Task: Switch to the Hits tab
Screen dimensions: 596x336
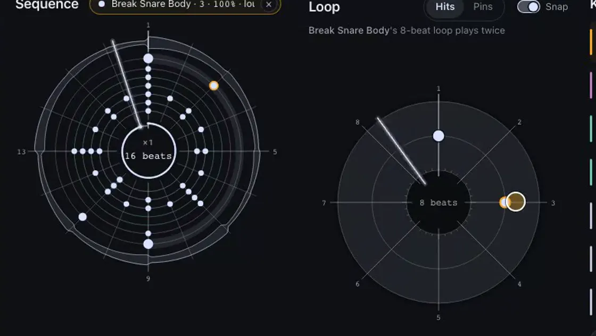Action: (x=445, y=7)
